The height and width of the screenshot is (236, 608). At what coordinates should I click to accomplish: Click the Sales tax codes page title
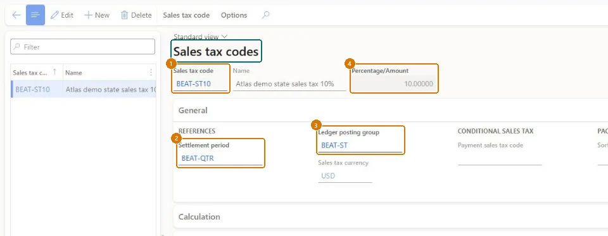[215, 51]
